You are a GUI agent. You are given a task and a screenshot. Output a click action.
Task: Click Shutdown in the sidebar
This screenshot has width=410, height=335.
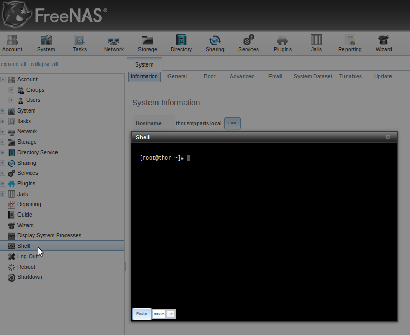(30, 277)
